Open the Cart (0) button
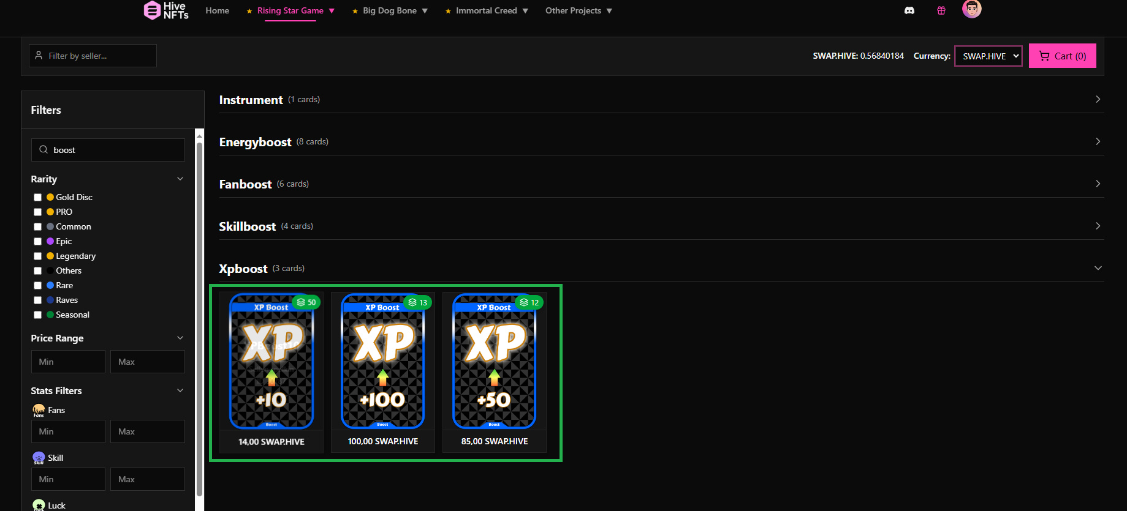Image resolution: width=1127 pixels, height=511 pixels. click(1063, 56)
